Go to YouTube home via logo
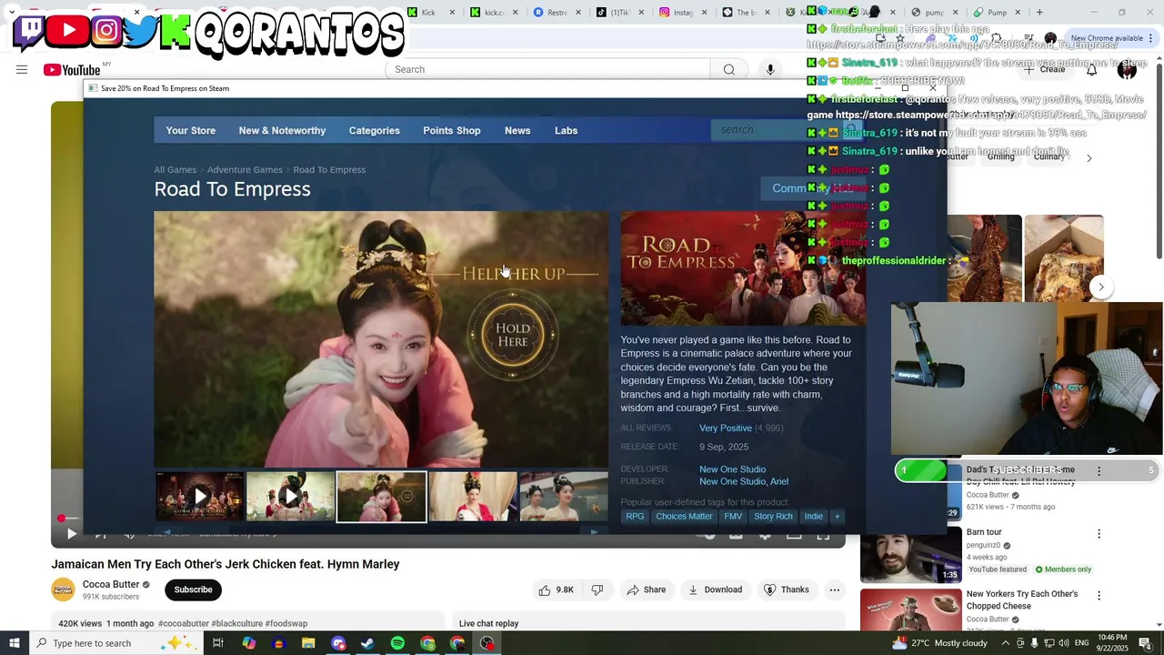The height and width of the screenshot is (655, 1164). pos(72,70)
